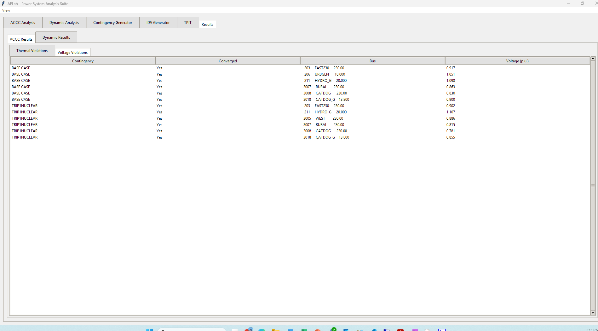The width and height of the screenshot is (598, 331).
Task: Launch Excel from the taskbar
Action: (x=303, y=330)
